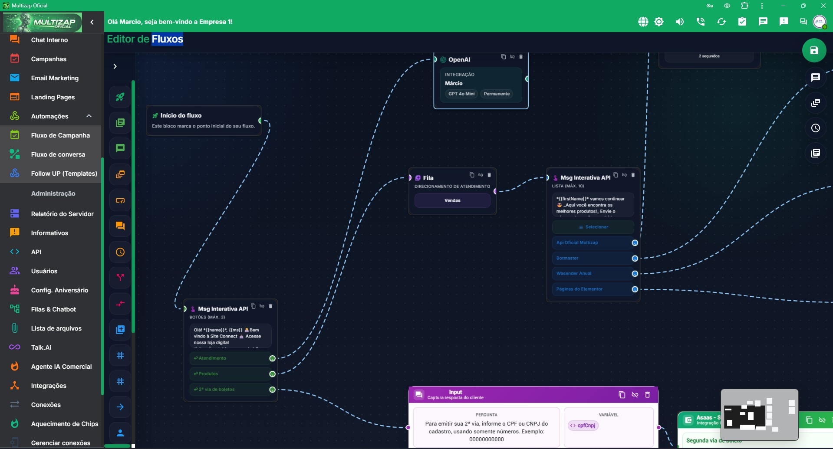
Task: Go to Fluxo de conversa menu item
Action: point(51,154)
